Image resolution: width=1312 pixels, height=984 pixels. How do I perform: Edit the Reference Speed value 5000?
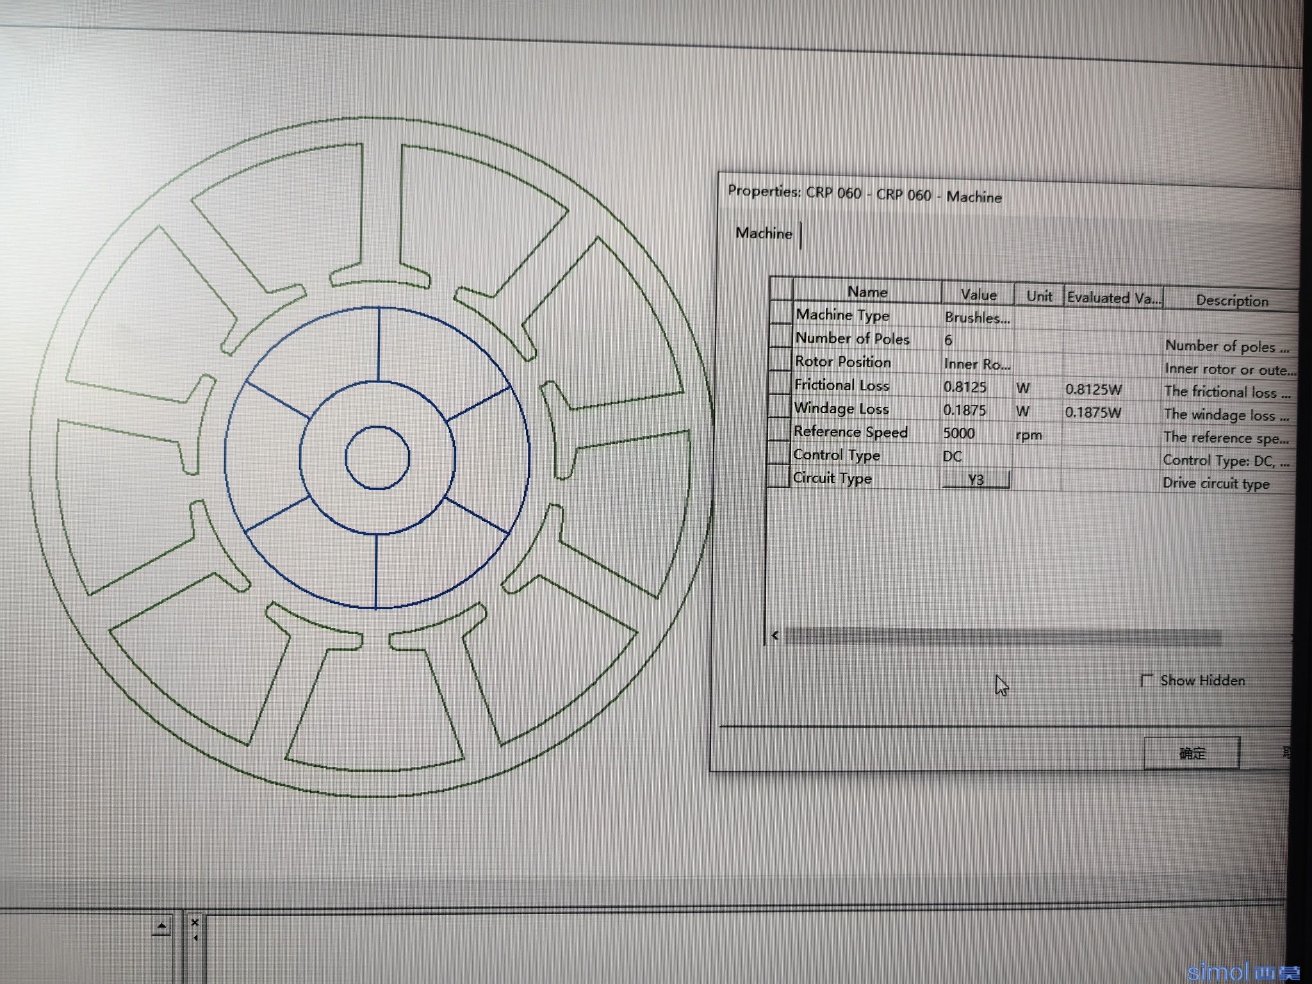976,433
